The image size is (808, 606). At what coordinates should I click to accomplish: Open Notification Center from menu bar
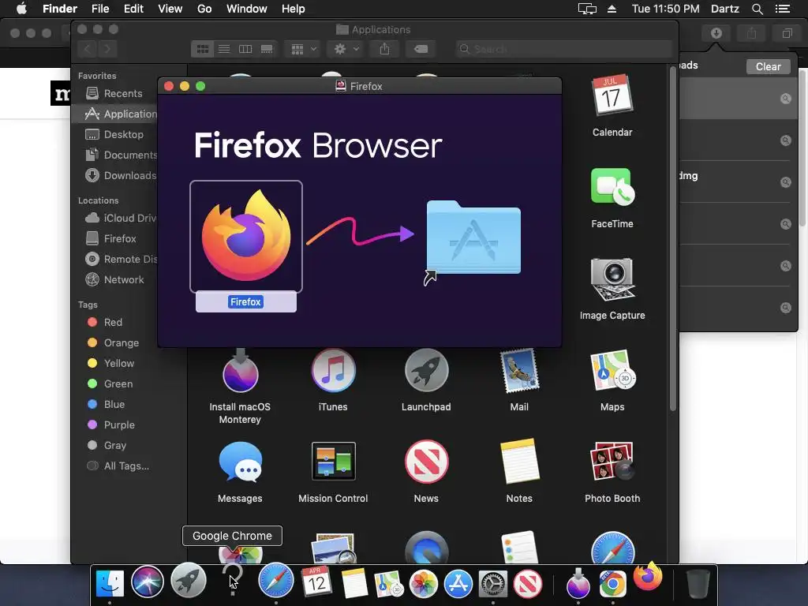point(783,9)
